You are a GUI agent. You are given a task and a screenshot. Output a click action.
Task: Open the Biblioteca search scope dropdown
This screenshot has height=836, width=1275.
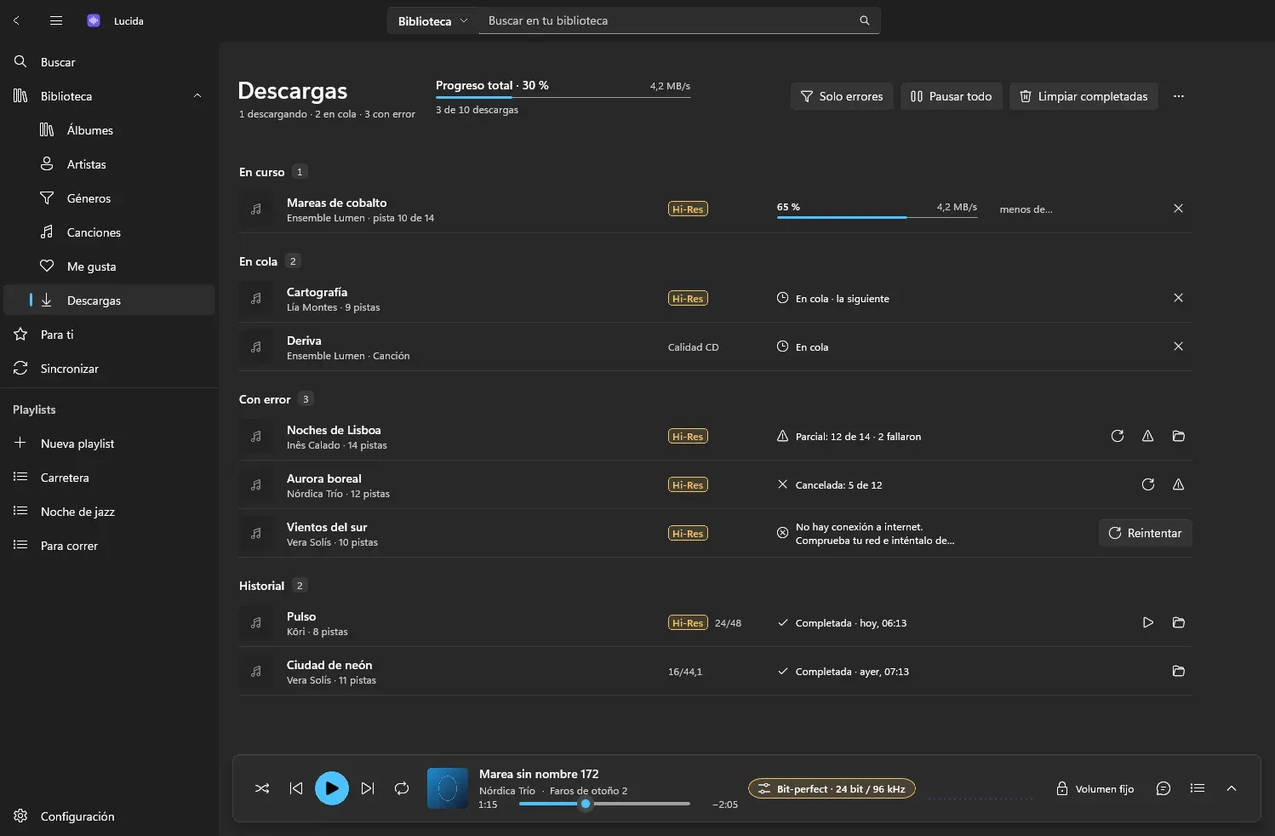432,20
